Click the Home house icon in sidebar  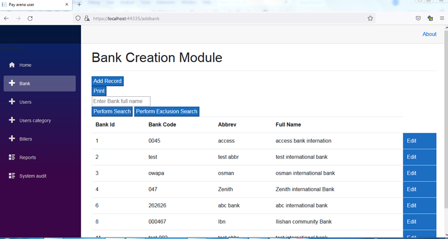pos(12,65)
